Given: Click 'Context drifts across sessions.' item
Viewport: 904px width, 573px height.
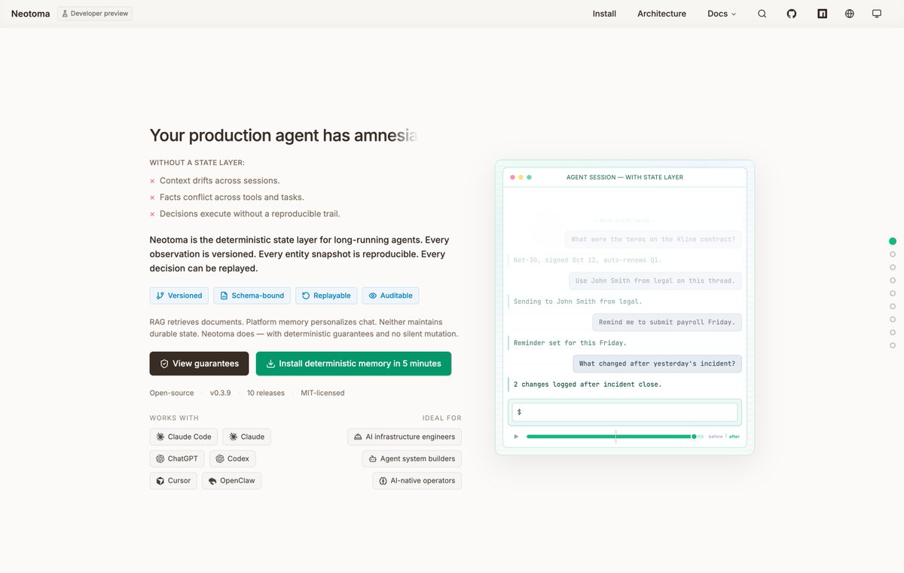Looking at the screenshot, I should [219, 181].
